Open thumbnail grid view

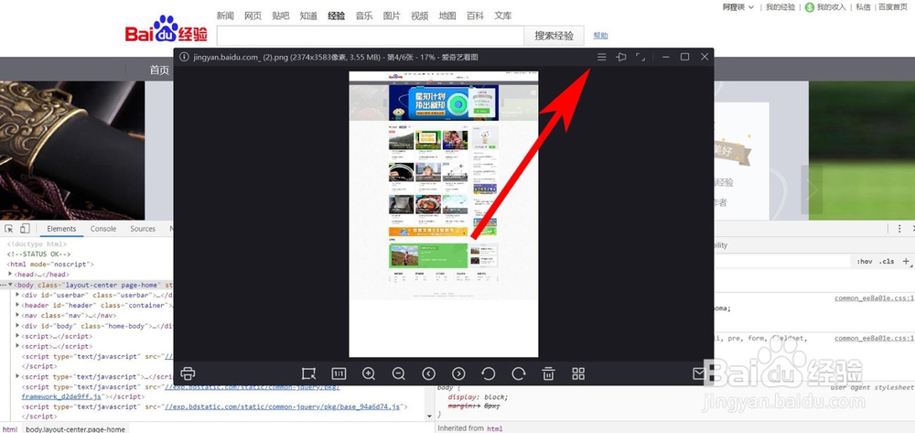click(x=578, y=373)
